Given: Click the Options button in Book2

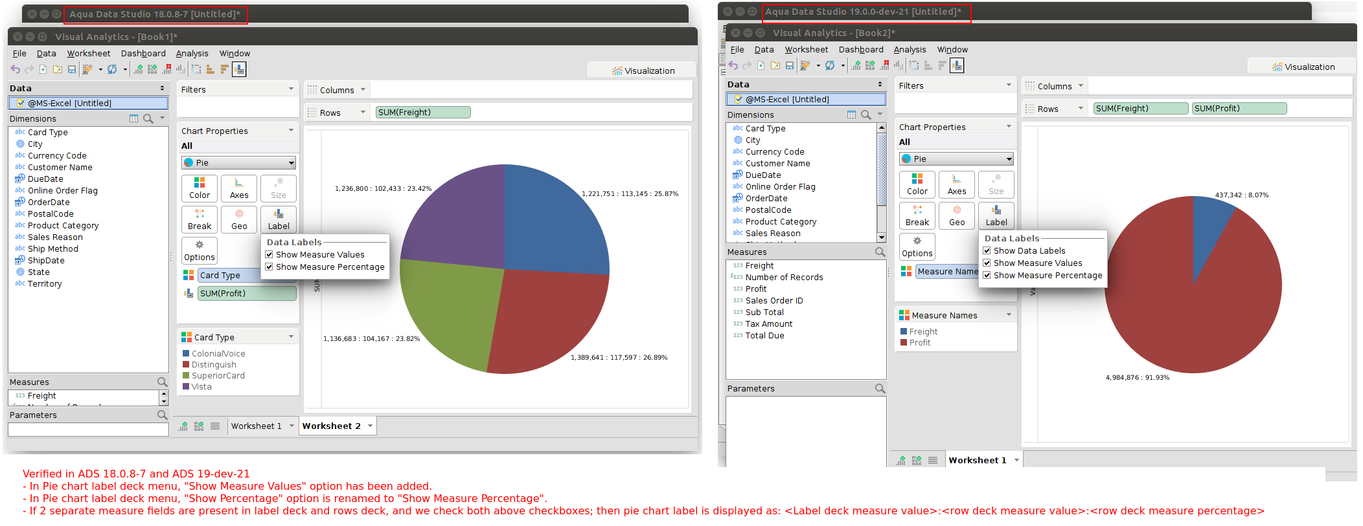Looking at the screenshot, I should [x=917, y=247].
